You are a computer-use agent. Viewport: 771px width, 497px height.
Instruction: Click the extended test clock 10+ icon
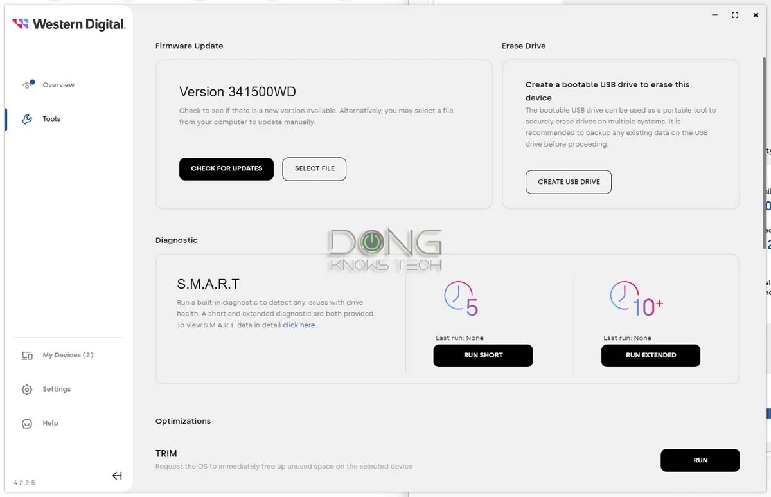click(x=635, y=298)
